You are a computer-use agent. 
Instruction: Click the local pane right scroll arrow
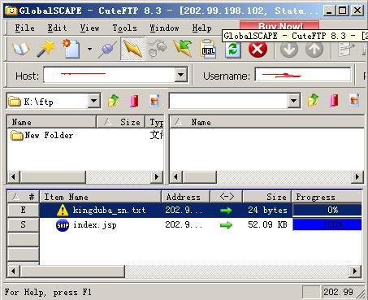pos(157,177)
